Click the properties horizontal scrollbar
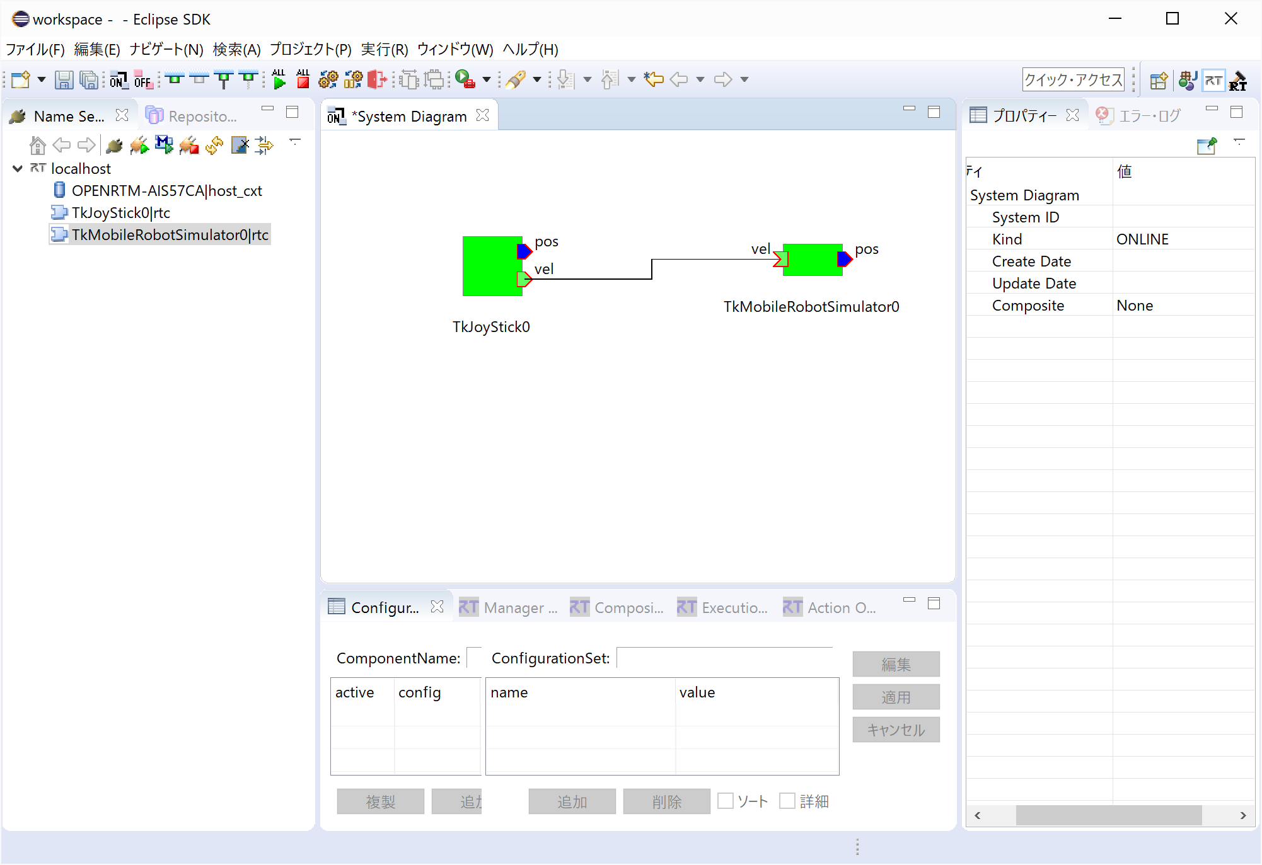The image size is (1262, 865). 1109,815
